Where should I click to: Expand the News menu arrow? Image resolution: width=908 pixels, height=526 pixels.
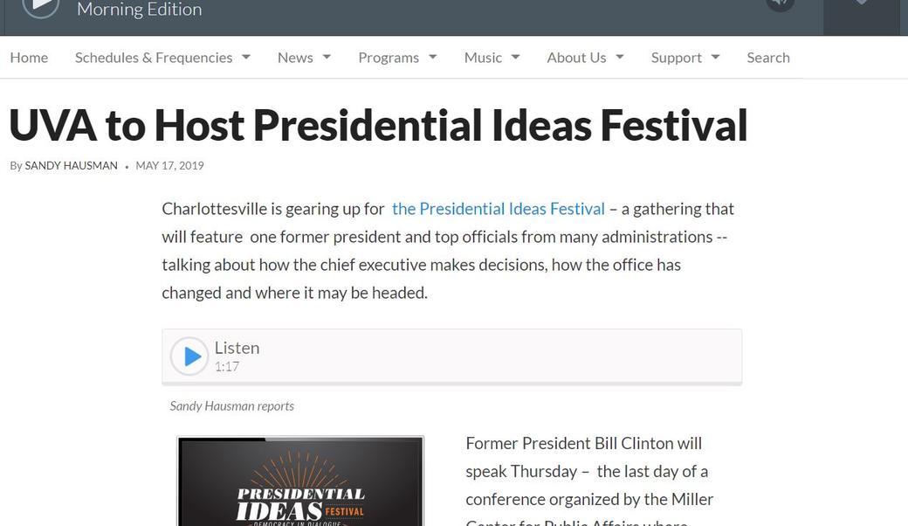click(x=327, y=58)
